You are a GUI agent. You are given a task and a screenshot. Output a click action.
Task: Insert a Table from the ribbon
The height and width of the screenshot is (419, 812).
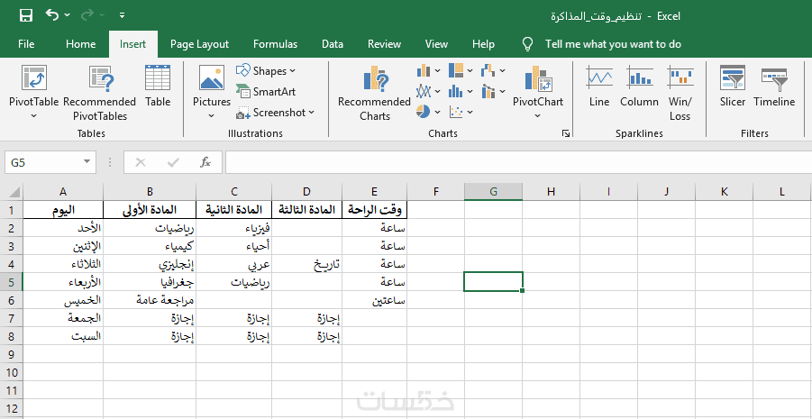point(158,87)
